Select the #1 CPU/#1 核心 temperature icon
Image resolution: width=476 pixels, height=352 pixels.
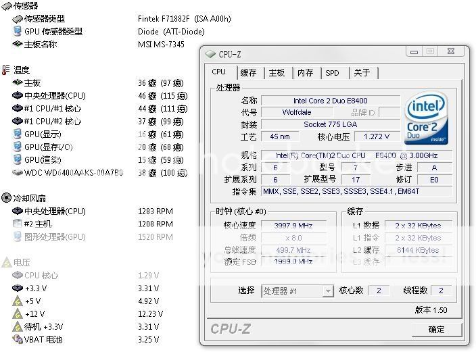pyautogui.click(x=18, y=108)
